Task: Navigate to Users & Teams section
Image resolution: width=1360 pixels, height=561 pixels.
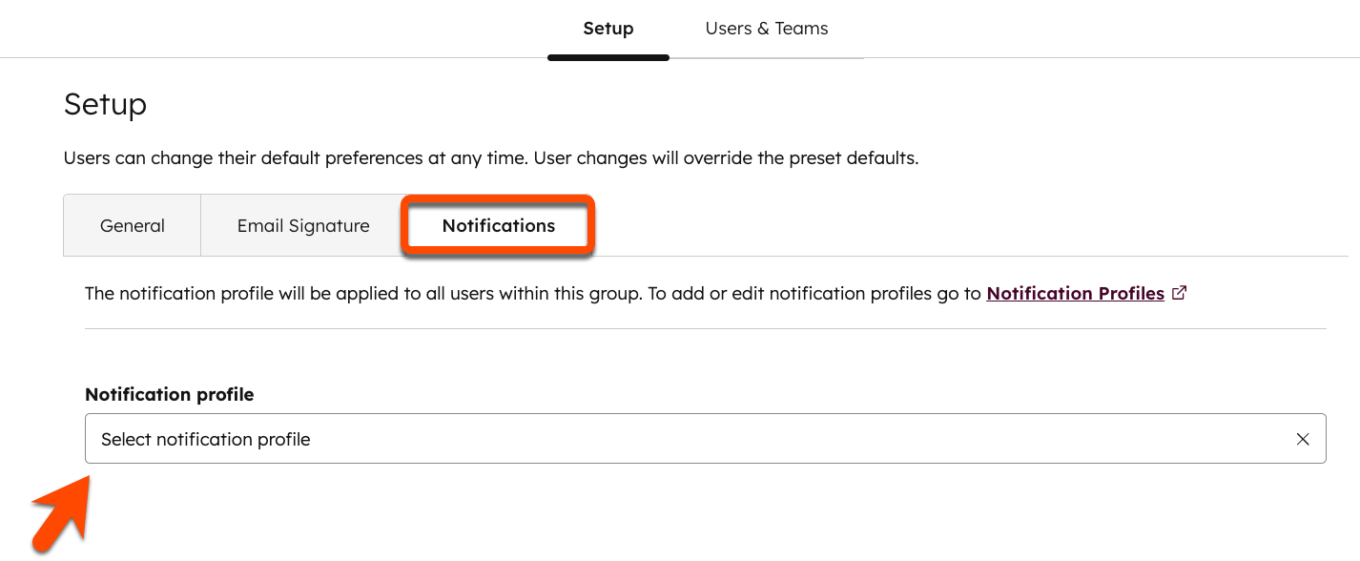Action: coord(766,29)
